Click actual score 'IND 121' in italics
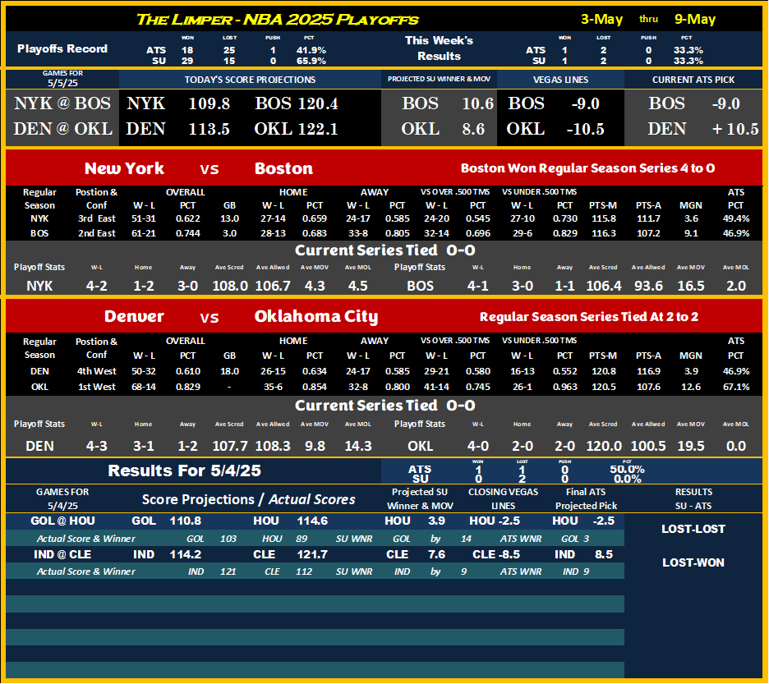This screenshot has height=684, width=769. tap(212, 572)
